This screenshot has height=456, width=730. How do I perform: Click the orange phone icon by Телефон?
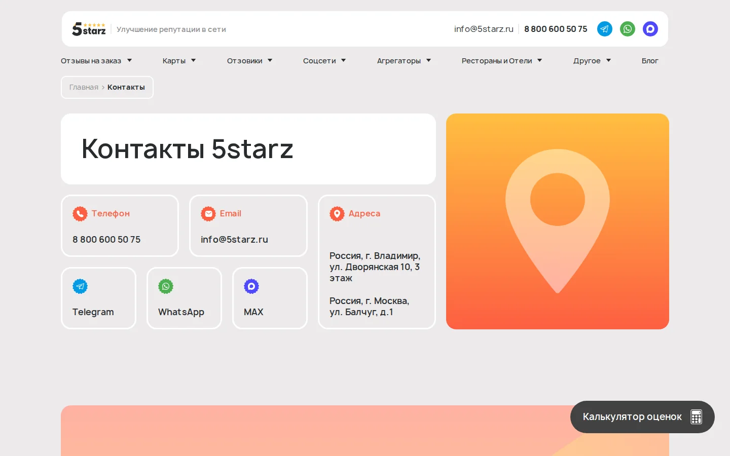tap(80, 214)
